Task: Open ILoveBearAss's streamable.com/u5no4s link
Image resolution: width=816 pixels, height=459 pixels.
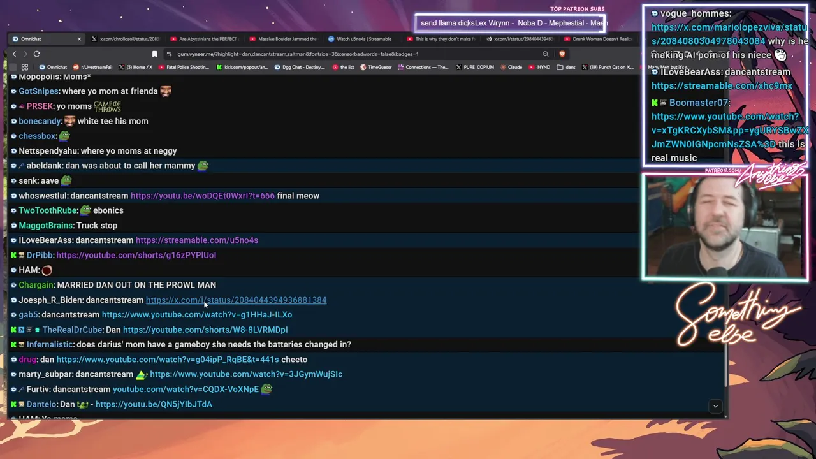Action: [x=197, y=240]
